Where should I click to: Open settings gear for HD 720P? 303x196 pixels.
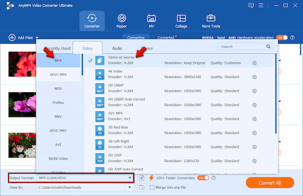tap(255, 161)
